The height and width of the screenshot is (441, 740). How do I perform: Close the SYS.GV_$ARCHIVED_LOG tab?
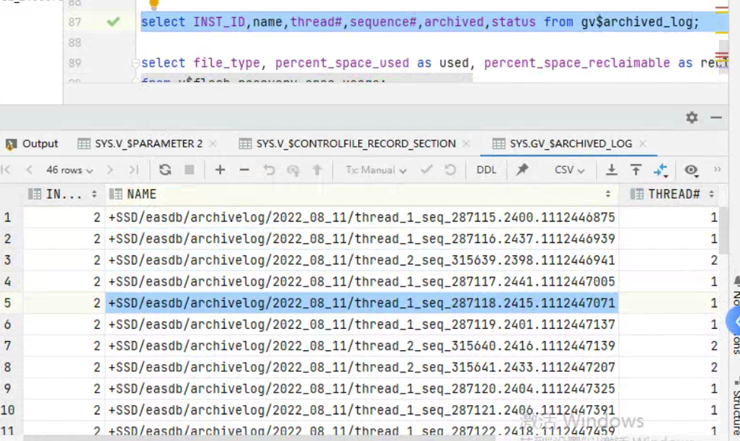click(x=643, y=144)
